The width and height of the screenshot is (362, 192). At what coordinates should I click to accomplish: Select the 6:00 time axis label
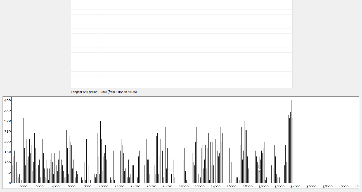click(72, 186)
